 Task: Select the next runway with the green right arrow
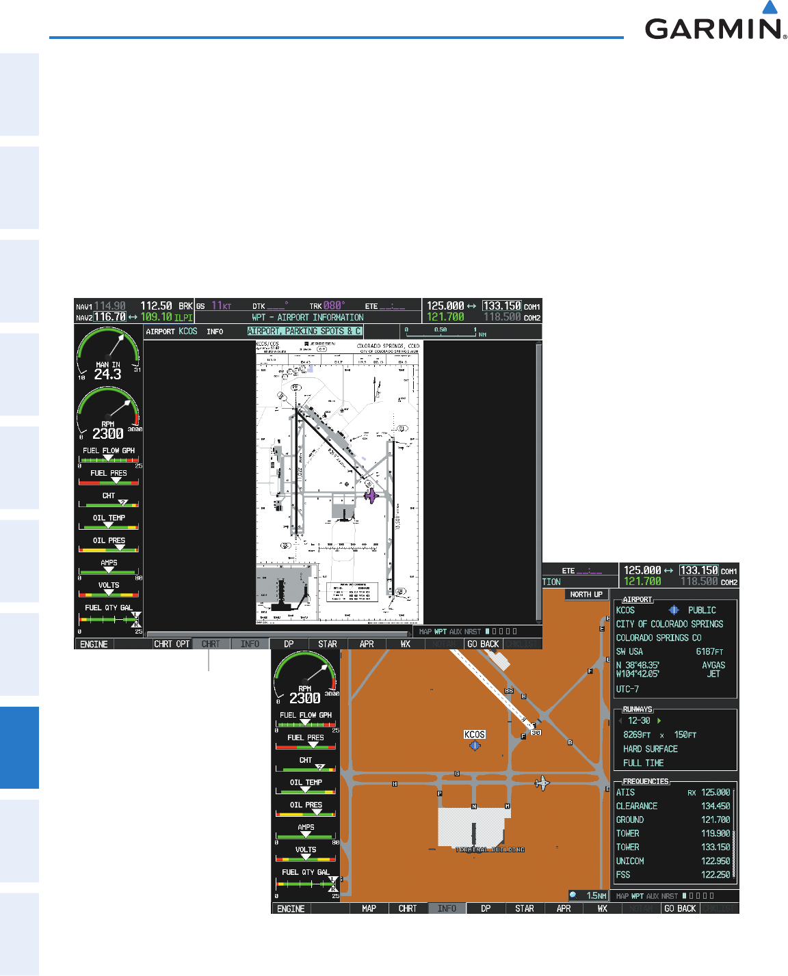(659, 720)
